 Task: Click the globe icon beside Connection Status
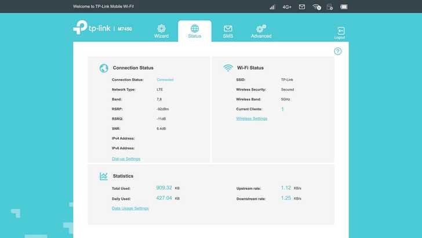104,68
